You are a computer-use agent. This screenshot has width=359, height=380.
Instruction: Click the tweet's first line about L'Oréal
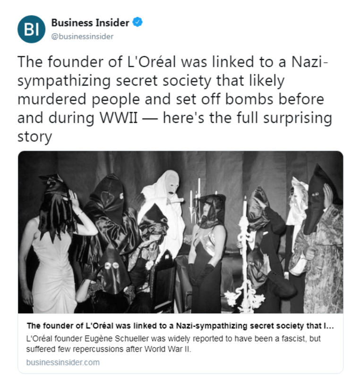(173, 61)
